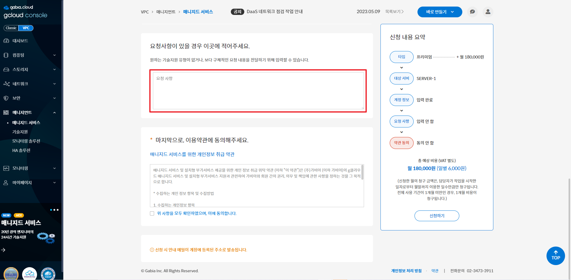Open the Dashboard (대시보드) icon

[6, 41]
